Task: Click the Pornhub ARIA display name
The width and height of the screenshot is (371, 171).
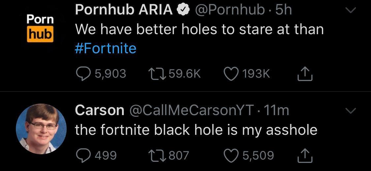Action: tap(124, 10)
